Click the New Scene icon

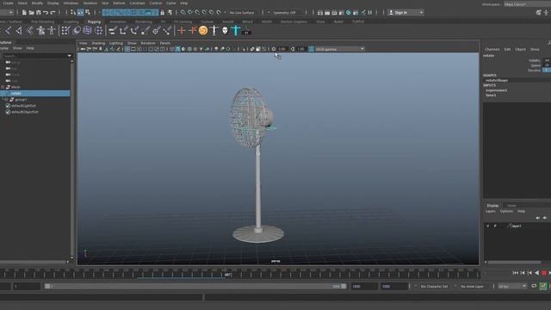pos(24,13)
